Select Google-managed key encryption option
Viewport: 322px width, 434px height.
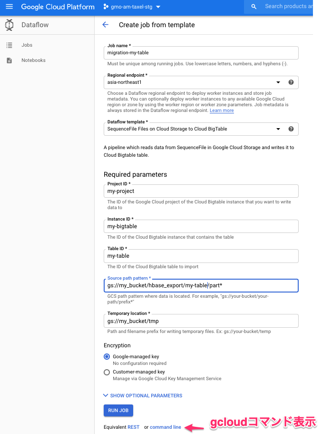tap(107, 356)
